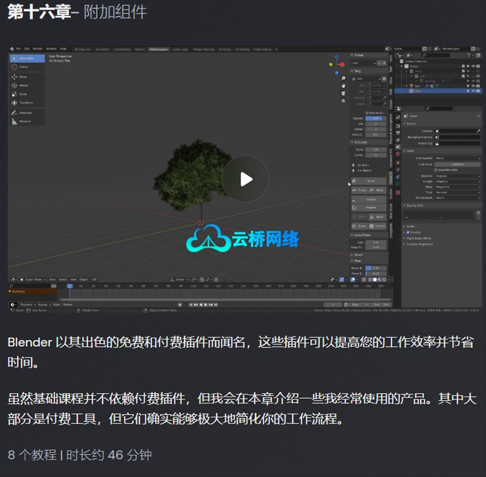Select the Annotate tool
486x477 pixels.
click(25, 113)
